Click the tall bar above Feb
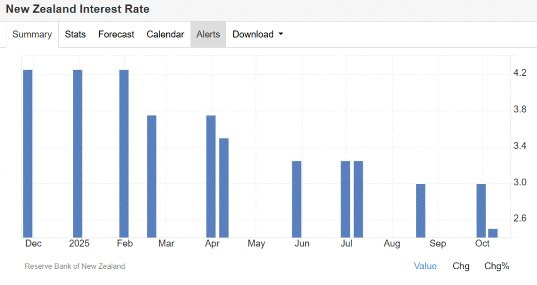The image size is (537, 285). point(124,153)
